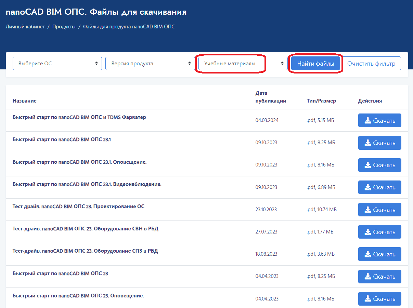
Task: Download 'Тест драйв. Проектирование ОС' file
Action: [x=380, y=210]
